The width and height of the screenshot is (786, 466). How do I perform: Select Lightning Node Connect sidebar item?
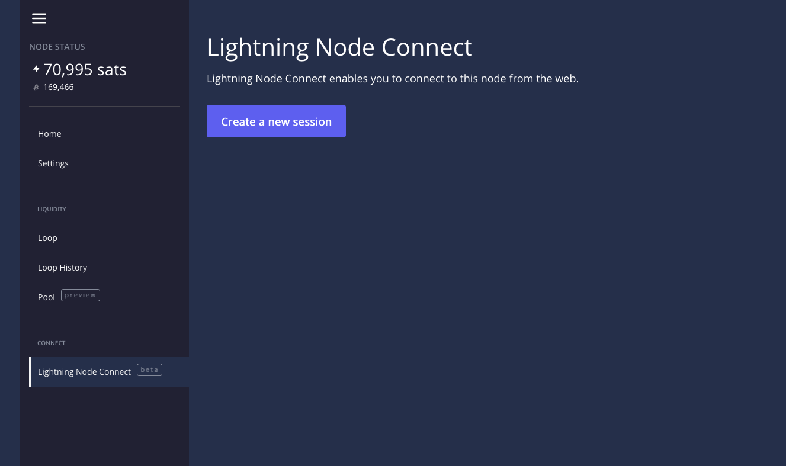84,372
